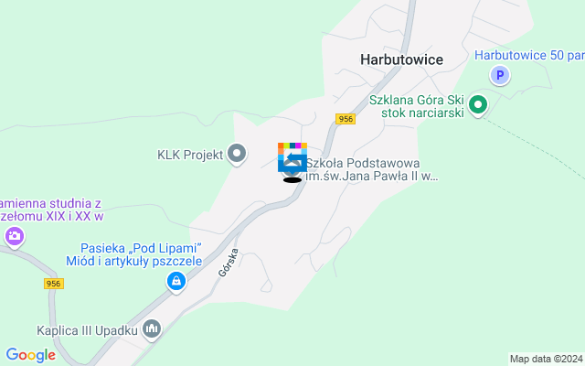Image resolution: width=585 pixels, height=366 pixels.
Task: Select the Szklana Góra Ski green pin
Action: point(478,105)
